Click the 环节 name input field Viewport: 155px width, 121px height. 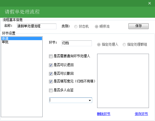77,43
